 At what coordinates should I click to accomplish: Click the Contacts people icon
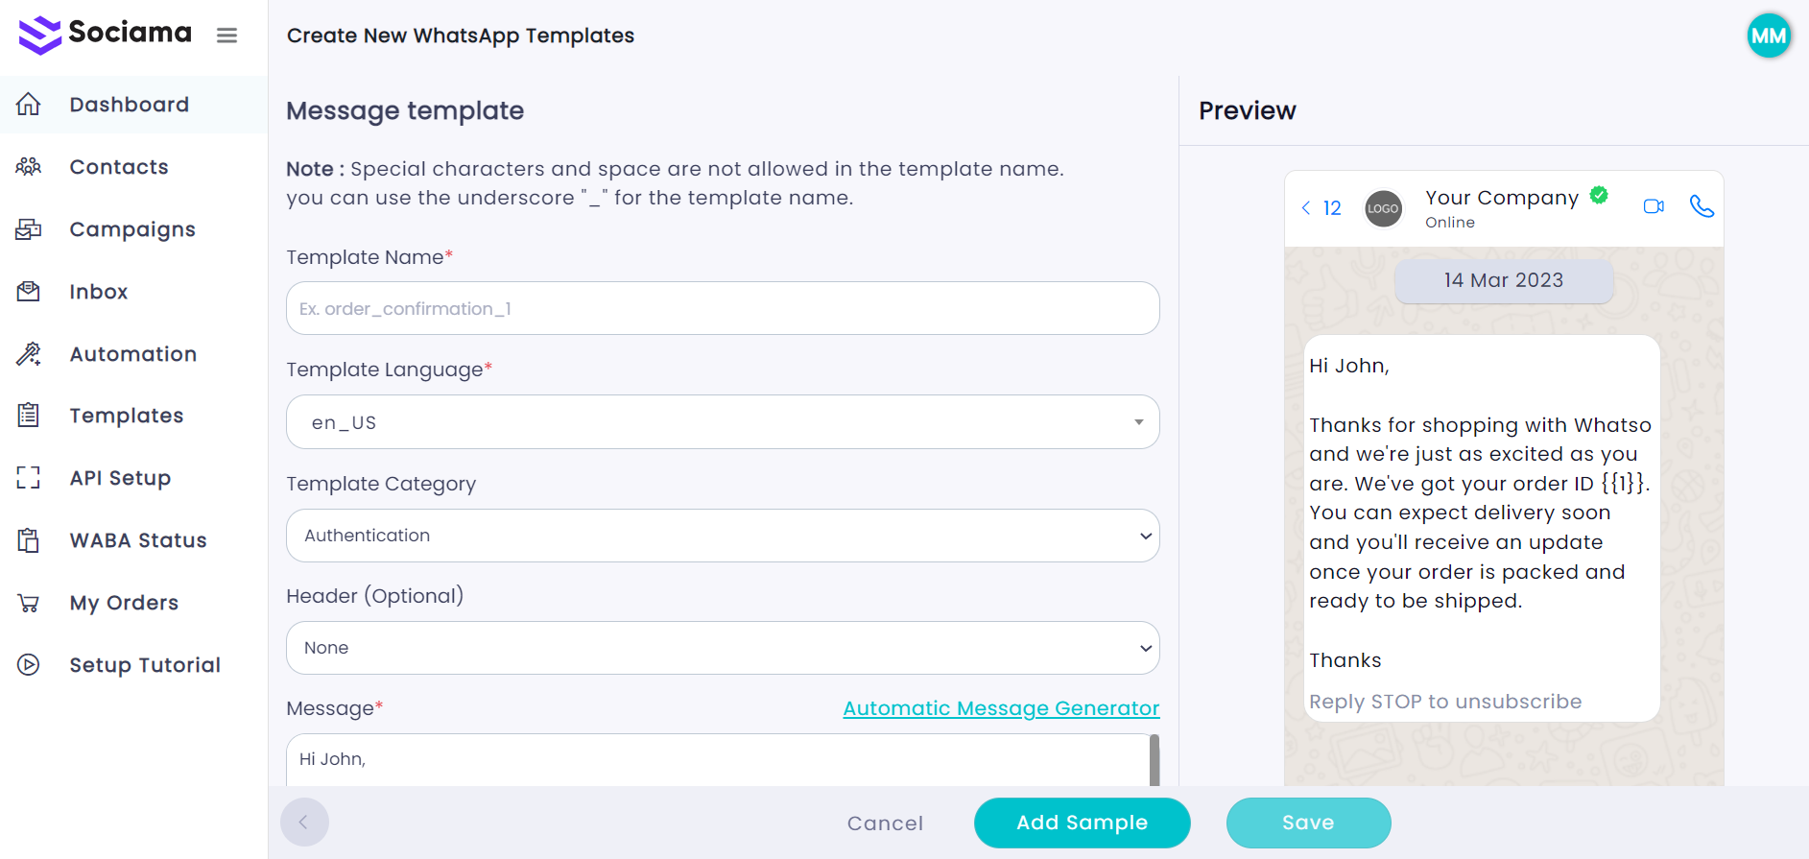[x=29, y=167]
